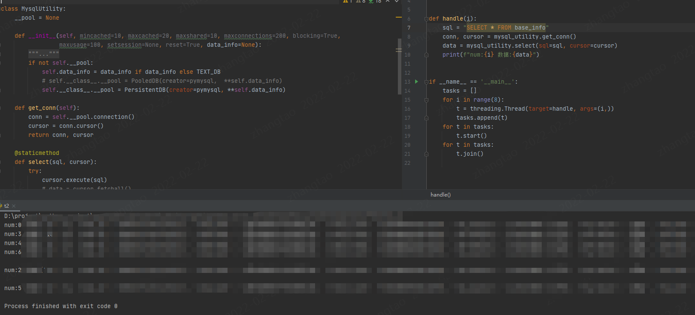Click the print statement on line 10
Image resolution: width=695 pixels, height=315 pixels.
coord(491,55)
